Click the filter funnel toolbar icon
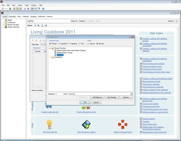181x141 pixels. click(39, 9)
